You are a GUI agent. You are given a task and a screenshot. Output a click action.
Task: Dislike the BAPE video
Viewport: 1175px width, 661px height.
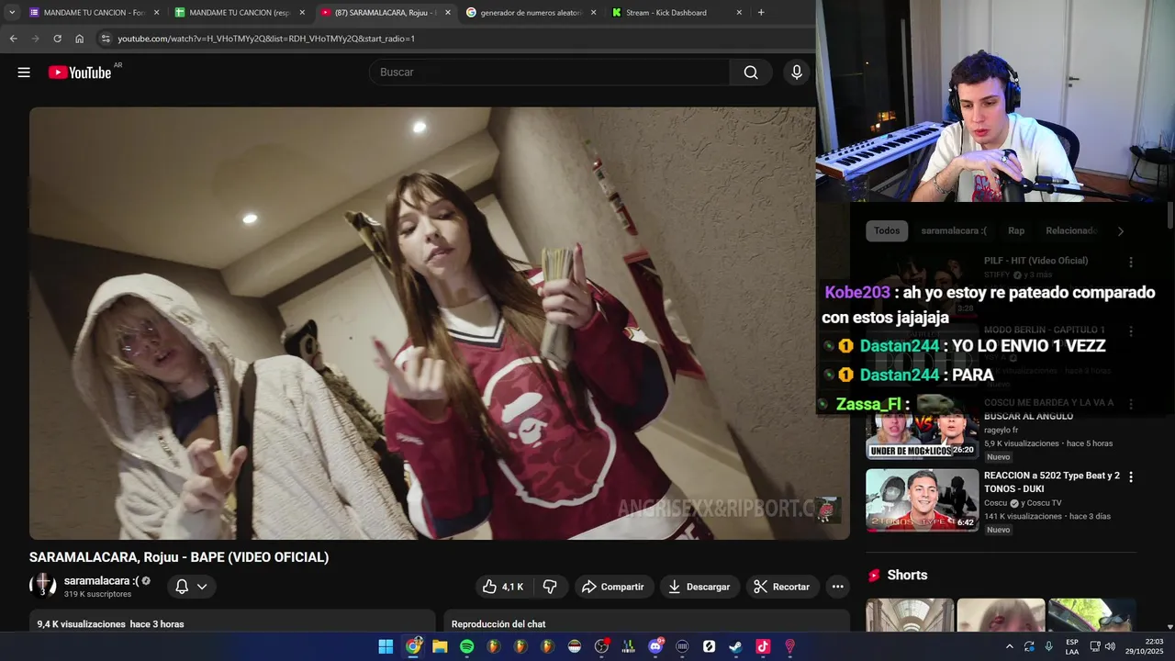click(x=550, y=587)
